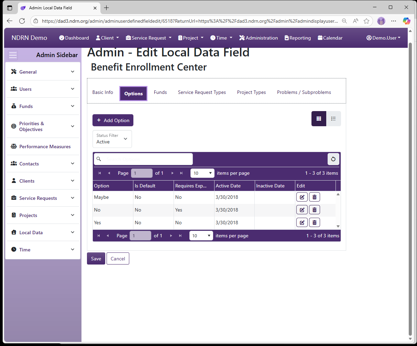Open the Service Request Types tab
Viewport: 417px width, 346px height.
(202, 92)
